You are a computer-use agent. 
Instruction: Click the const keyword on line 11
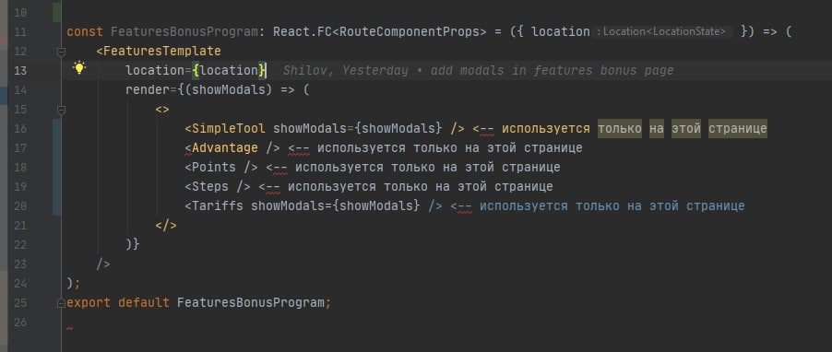click(x=85, y=32)
